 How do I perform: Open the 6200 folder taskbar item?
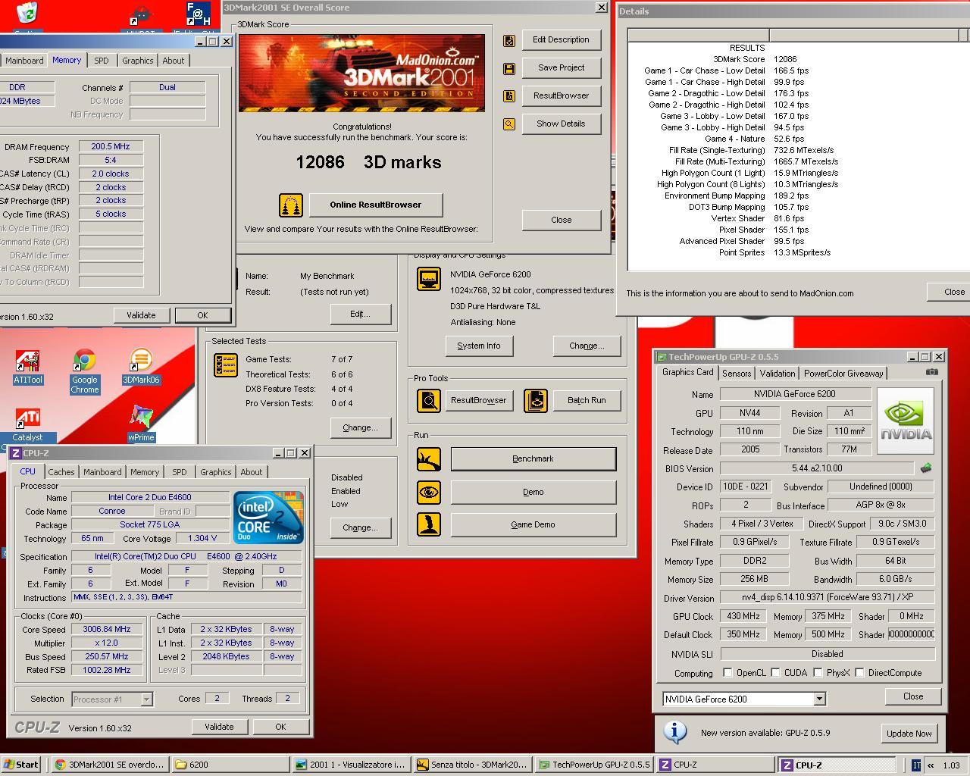[x=231, y=765]
